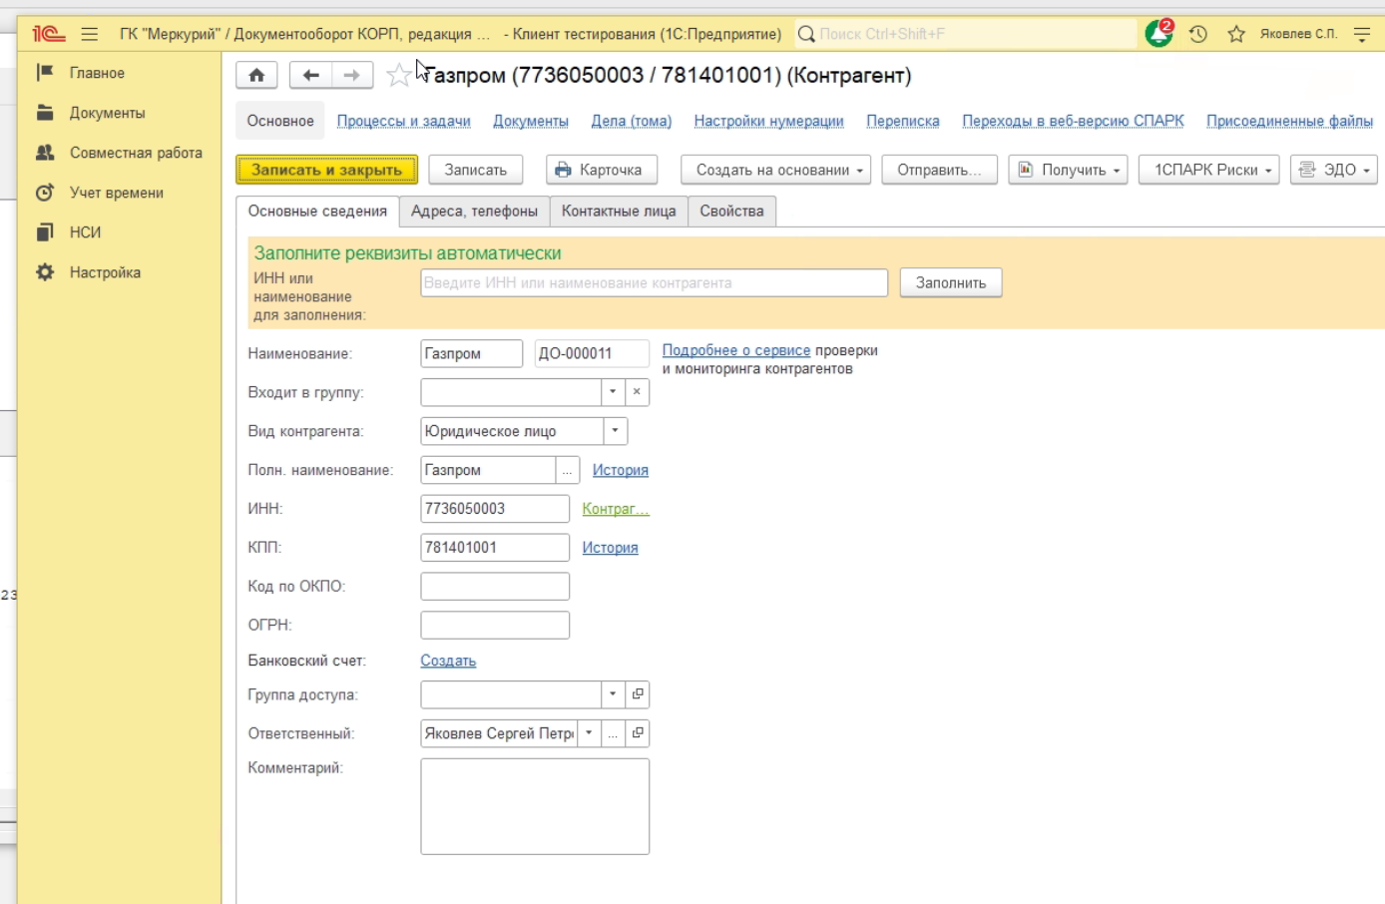Viewport: 1385px width, 904px height.
Task: Open Переходы в веб-версию СПАРК link
Action: (1073, 121)
